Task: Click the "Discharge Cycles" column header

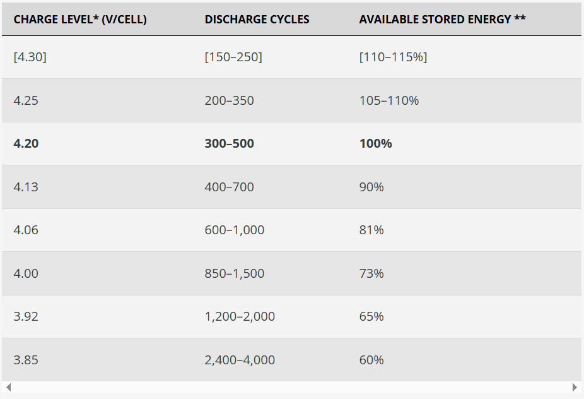Action: (257, 20)
